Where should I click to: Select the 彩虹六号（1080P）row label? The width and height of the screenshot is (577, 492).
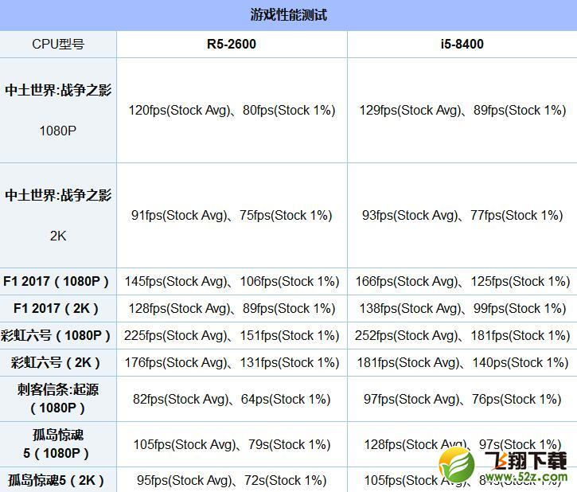(x=58, y=336)
